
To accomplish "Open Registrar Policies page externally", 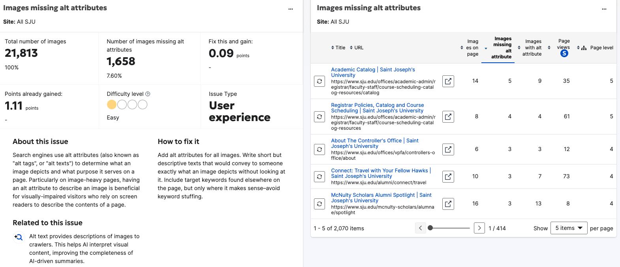I will 448,117.
